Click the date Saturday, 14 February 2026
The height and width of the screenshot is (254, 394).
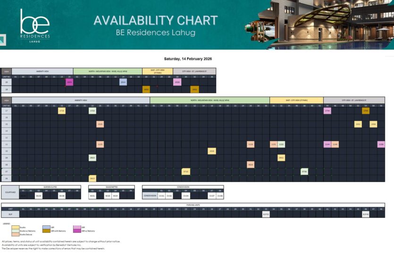pos(188,59)
